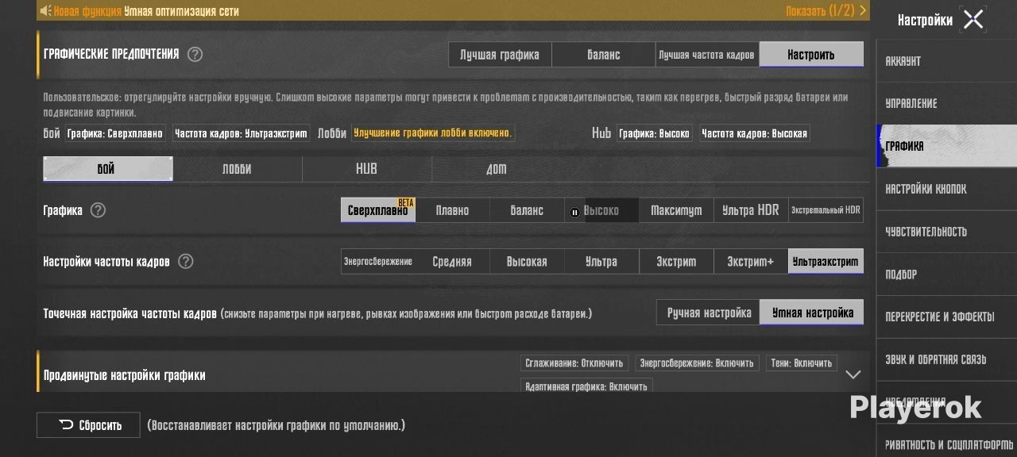Open the Бой graphics tab
The image size is (1017, 457).
point(107,169)
